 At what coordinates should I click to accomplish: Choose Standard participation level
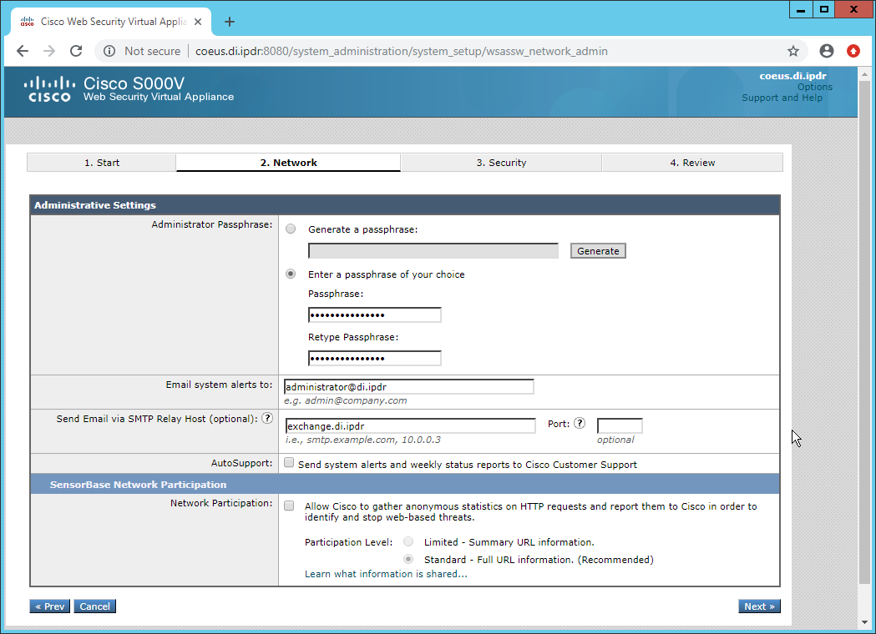[x=408, y=559]
